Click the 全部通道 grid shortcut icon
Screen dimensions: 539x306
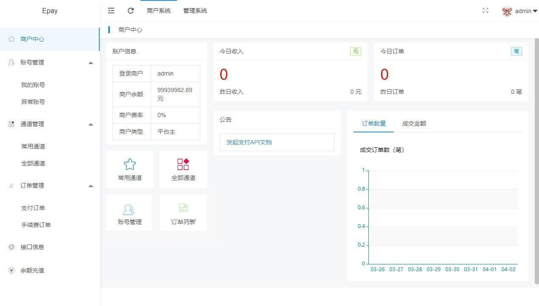point(183,164)
